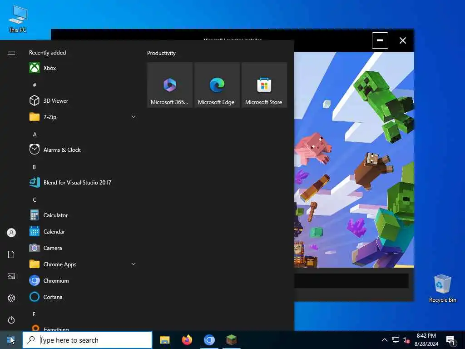This screenshot has height=349, width=465.
Task: Open the Calculator app
Action: tap(83, 215)
